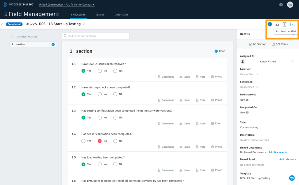This screenshot has width=299, height=185.
Task: Create an Issue from item 1.2
Action: tap(184, 100)
